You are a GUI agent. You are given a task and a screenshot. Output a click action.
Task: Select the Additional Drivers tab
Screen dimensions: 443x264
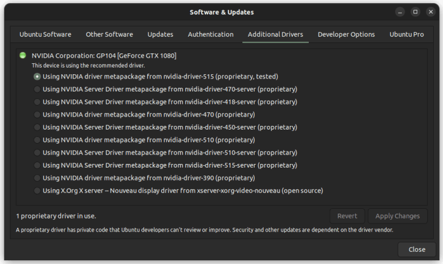[276, 34]
